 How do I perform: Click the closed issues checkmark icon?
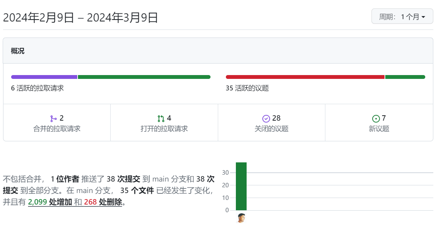click(265, 118)
